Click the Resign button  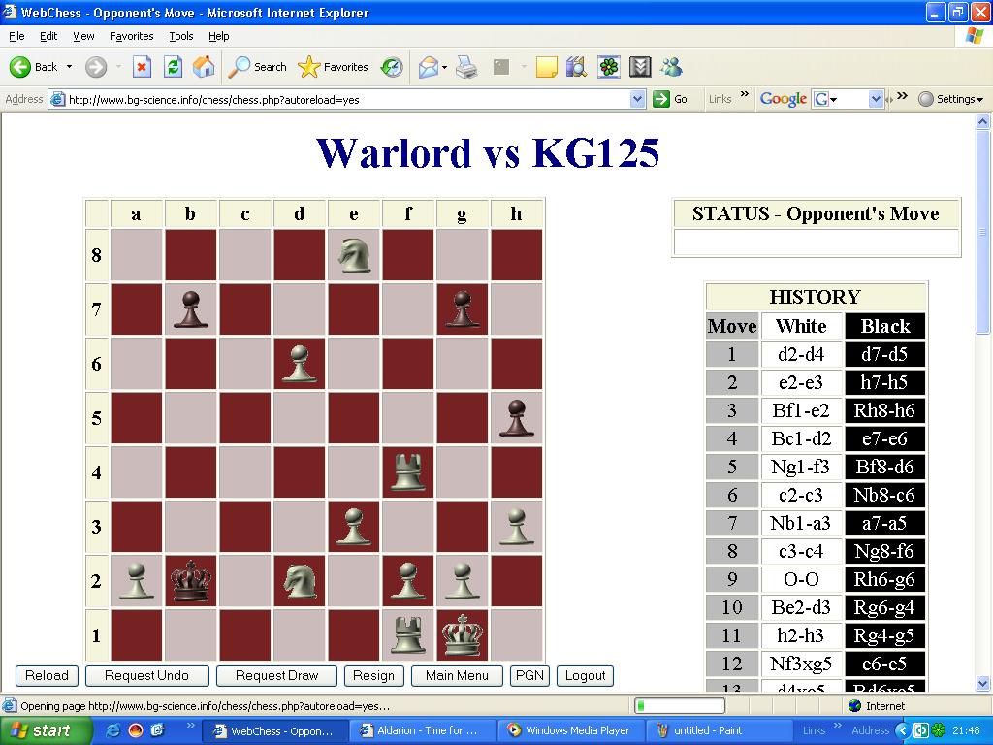pyautogui.click(x=373, y=676)
